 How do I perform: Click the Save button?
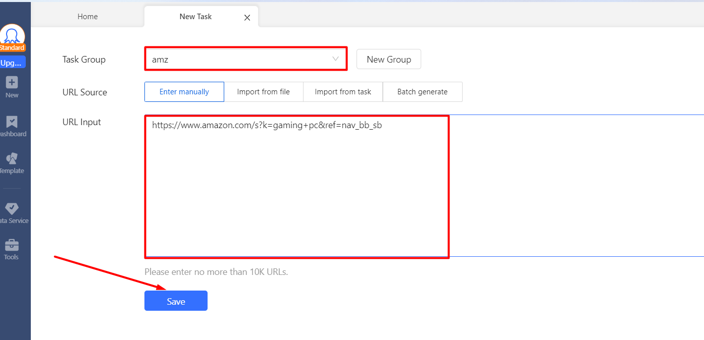coord(176,301)
